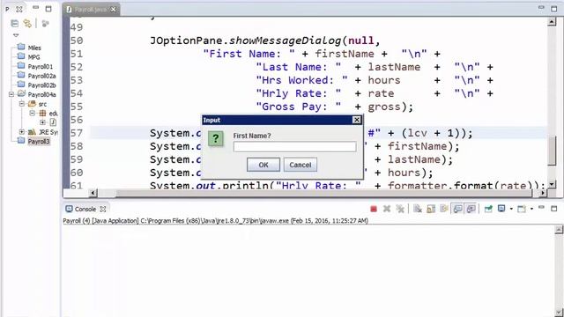
Task: Pin the Console view
Action: coord(488,209)
